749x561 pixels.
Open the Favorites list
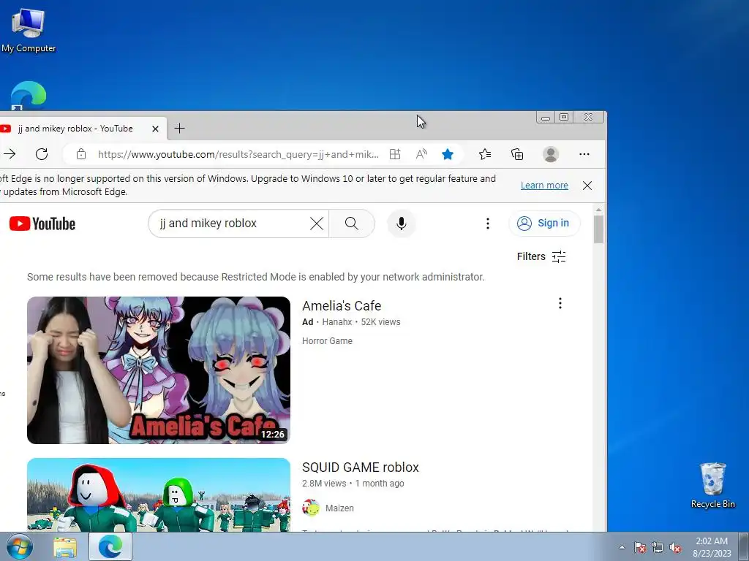tap(485, 154)
